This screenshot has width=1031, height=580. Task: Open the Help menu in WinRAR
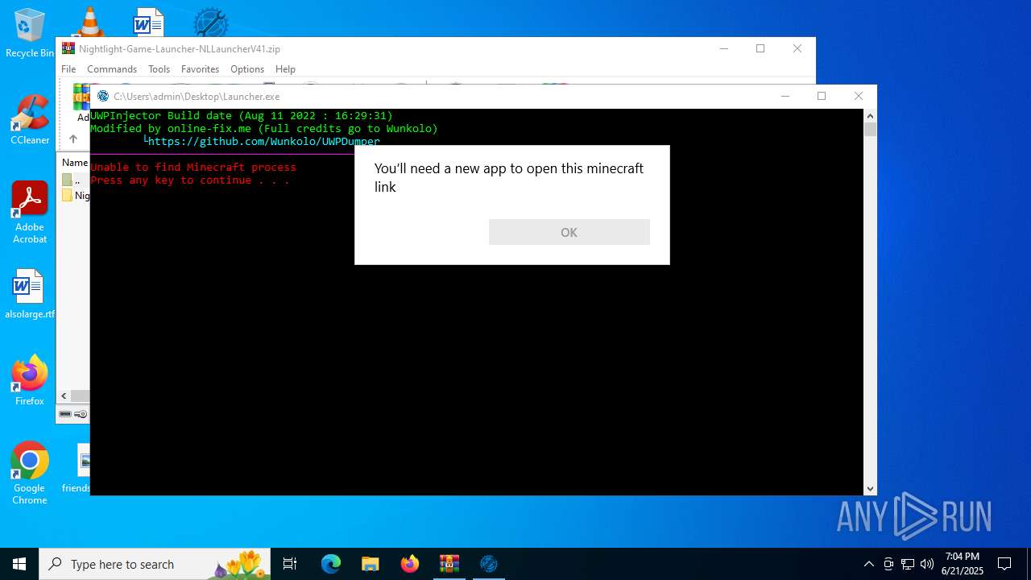pyautogui.click(x=285, y=69)
